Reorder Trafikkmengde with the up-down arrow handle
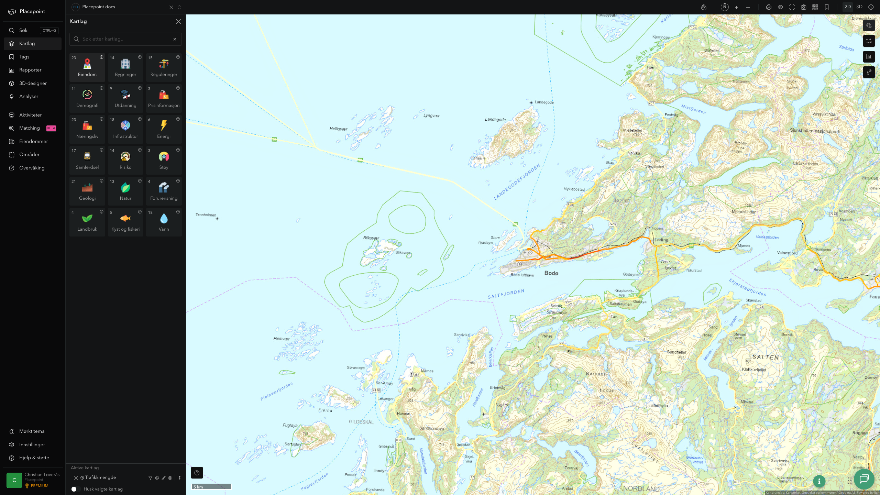880x495 pixels. click(179, 478)
